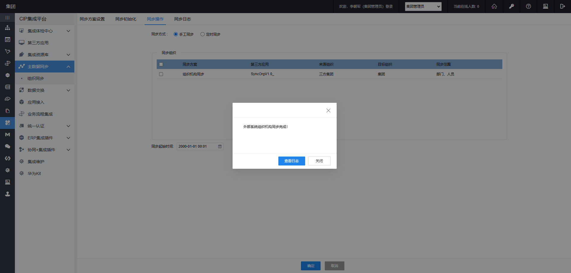Open the help question-mark icon
This screenshot has height=273, width=571.
(528, 6)
